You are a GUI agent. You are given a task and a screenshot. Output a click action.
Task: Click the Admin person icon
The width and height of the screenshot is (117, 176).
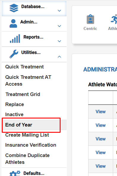(x=13, y=23)
